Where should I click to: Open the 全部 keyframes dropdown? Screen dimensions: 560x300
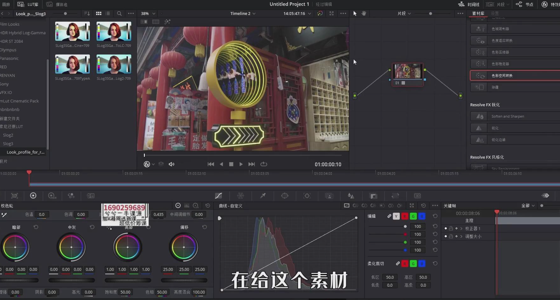click(x=528, y=206)
